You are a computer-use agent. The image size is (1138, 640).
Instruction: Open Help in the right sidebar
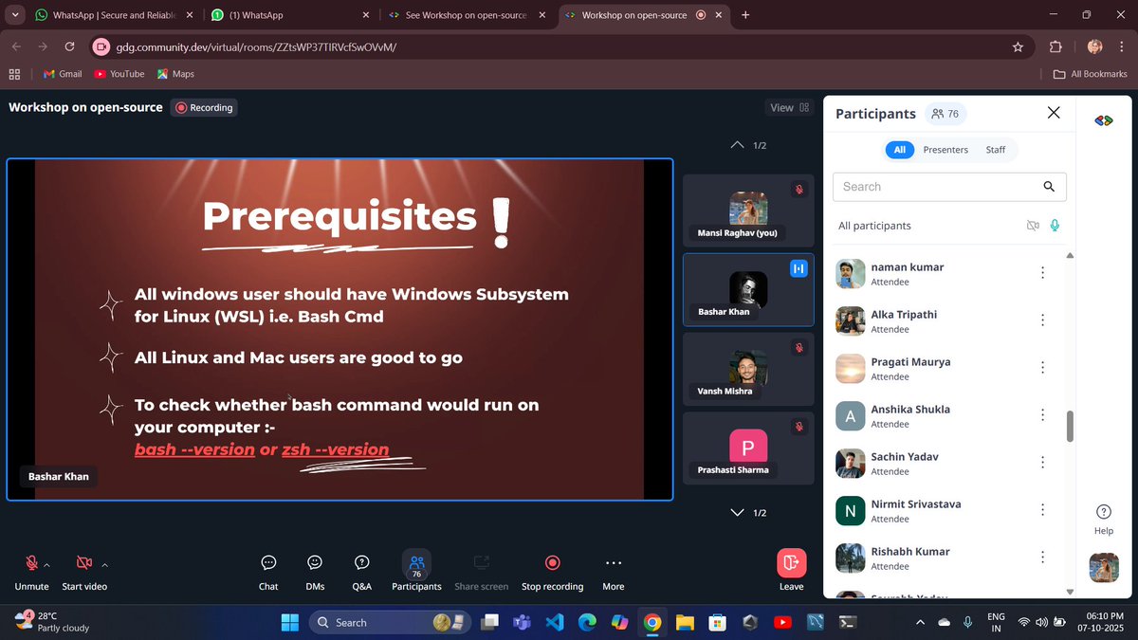pyautogui.click(x=1103, y=519)
